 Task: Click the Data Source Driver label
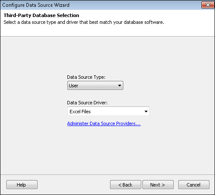tap(87, 103)
